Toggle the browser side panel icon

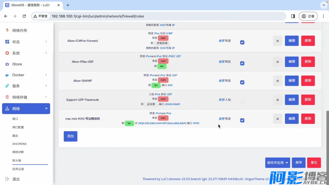293,16
